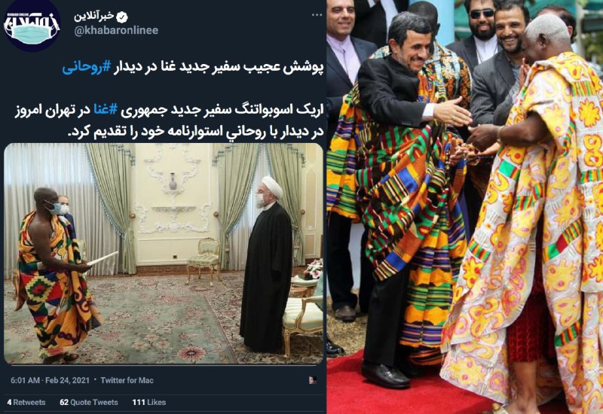The height and width of the screenshot is (414, 603).
Task: Open the #روحانی hashtag
Action: [87, 67]
